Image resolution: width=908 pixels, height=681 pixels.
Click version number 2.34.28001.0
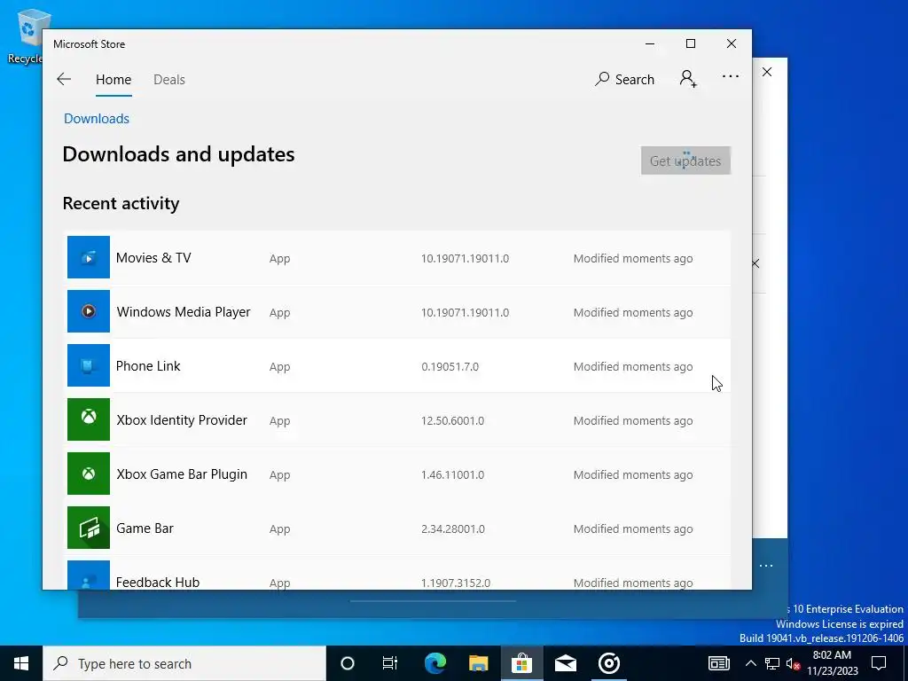(x=453, y=528)
